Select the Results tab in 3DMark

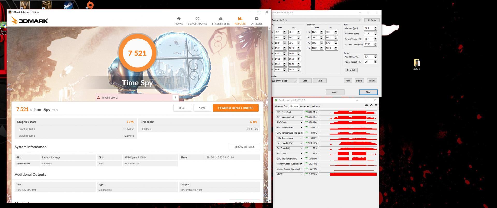240,21
